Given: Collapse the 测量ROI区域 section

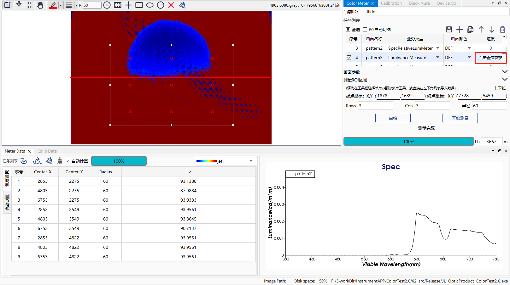Looking at the screenshot, I should point(505,80).
